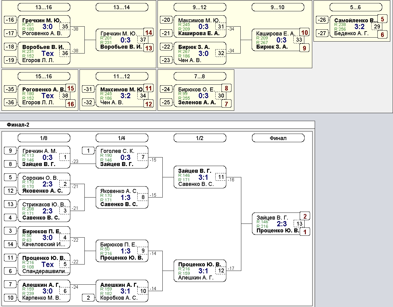Viewport: 393px width, 307px height.
Task: Select place badge 16 for Егоров
Action: click(x=71, y=104)
